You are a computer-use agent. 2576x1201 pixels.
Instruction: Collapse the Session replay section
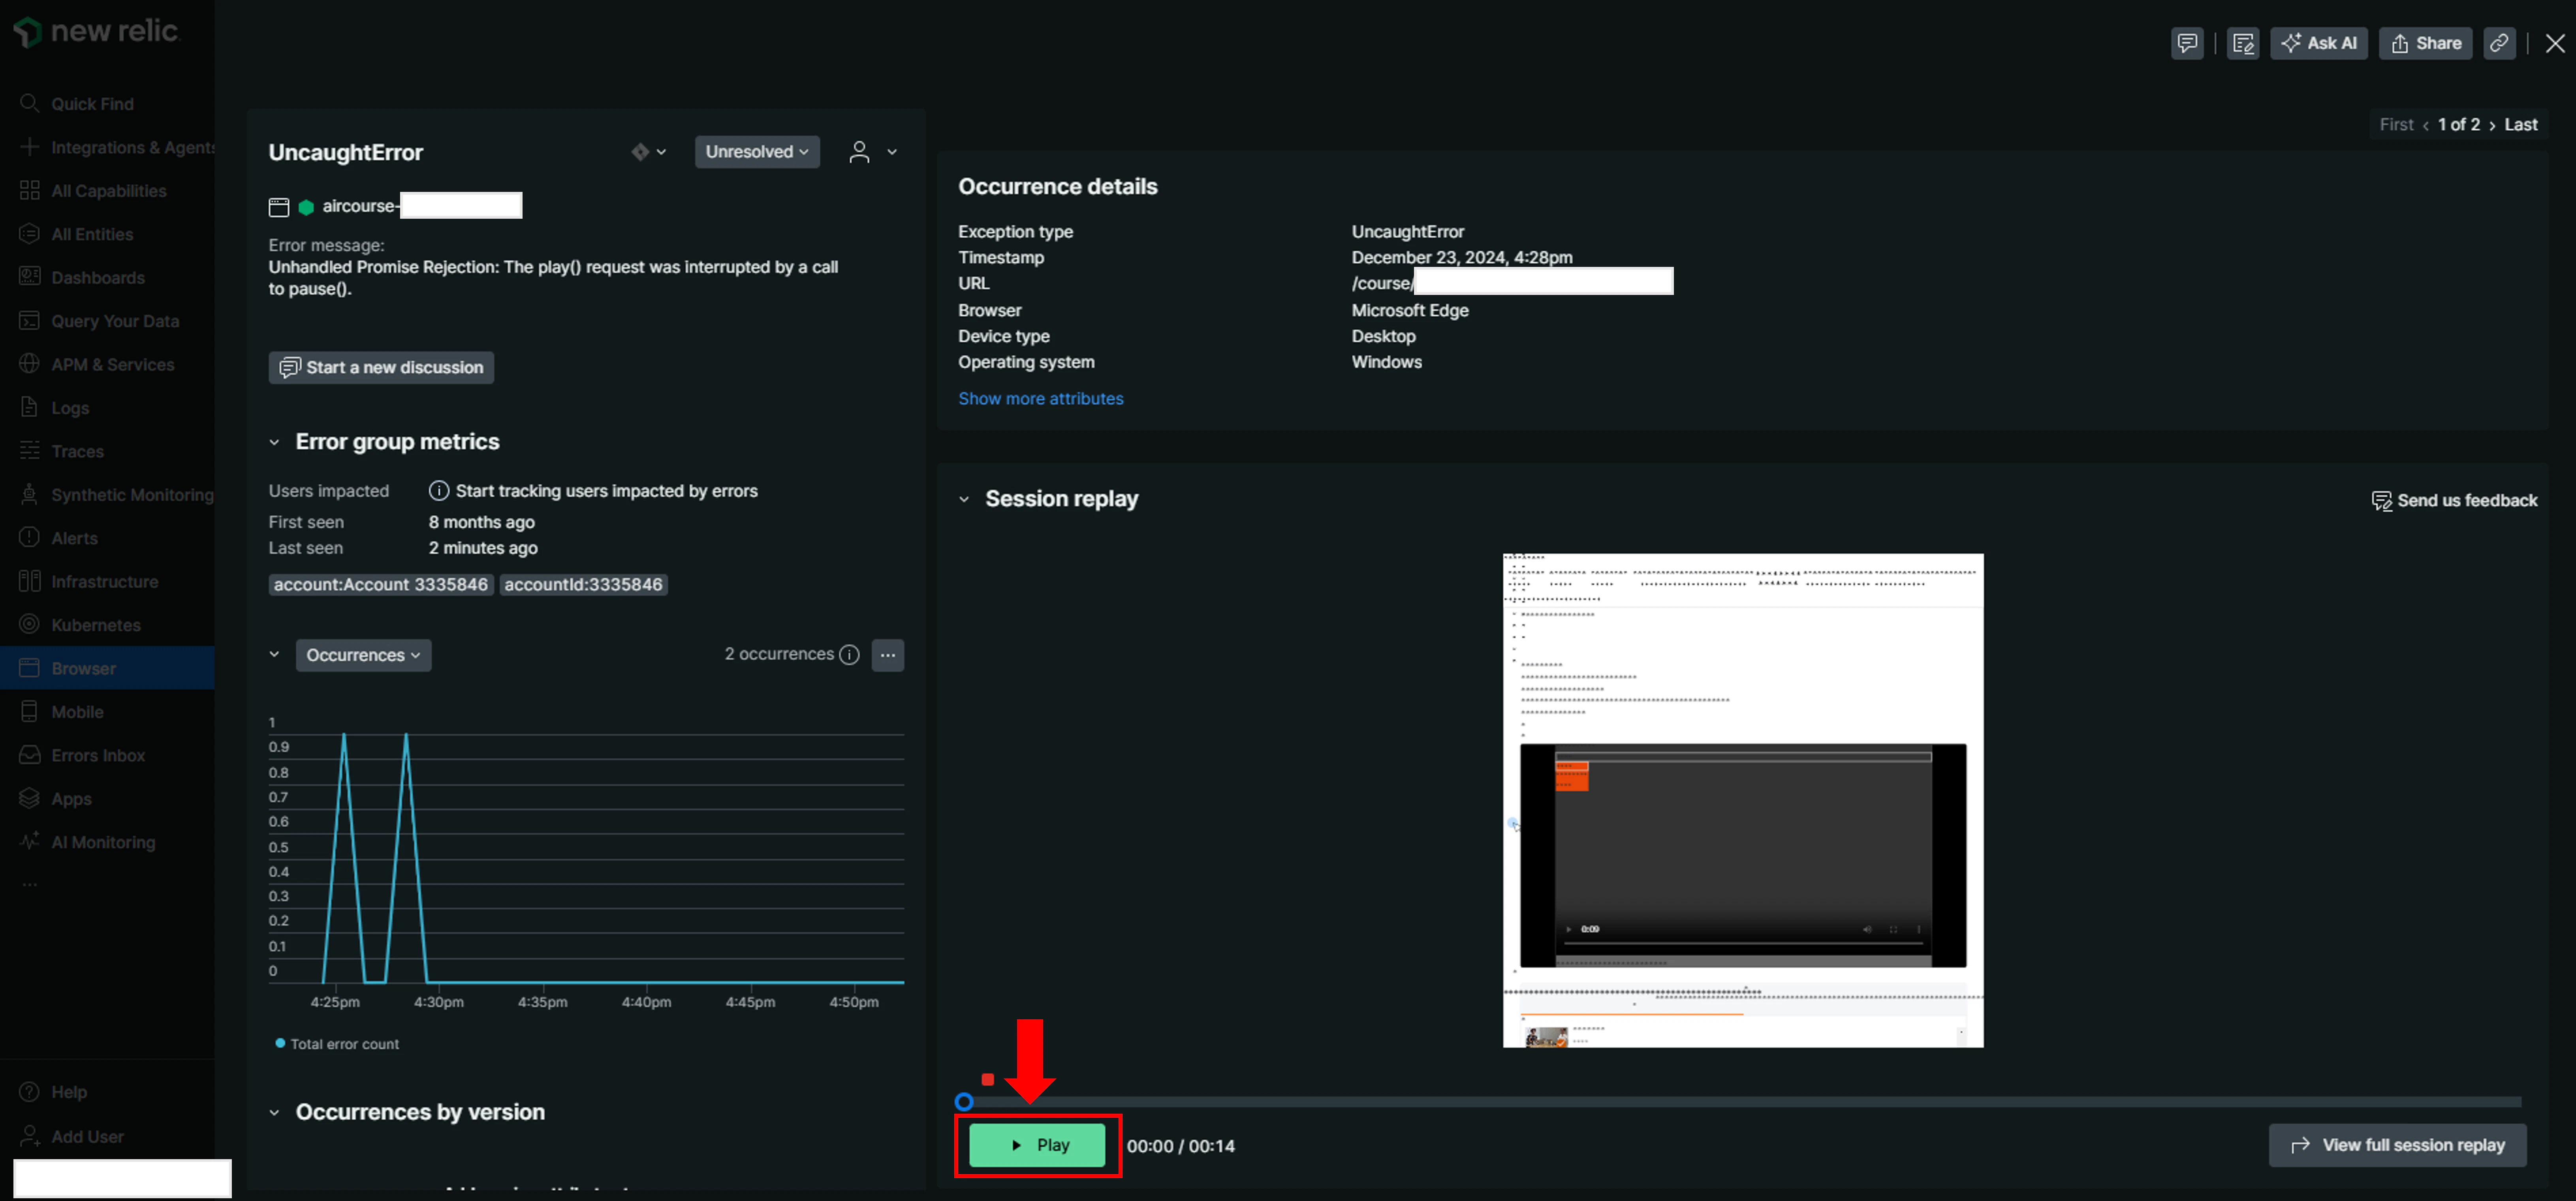964,499
